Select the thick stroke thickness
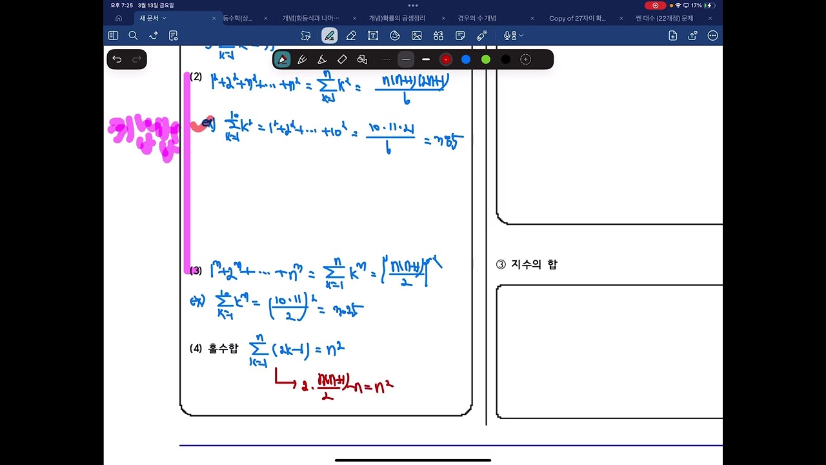Image resolution: width=826 pixels, height=465 pixels. (x=426, y=59)
